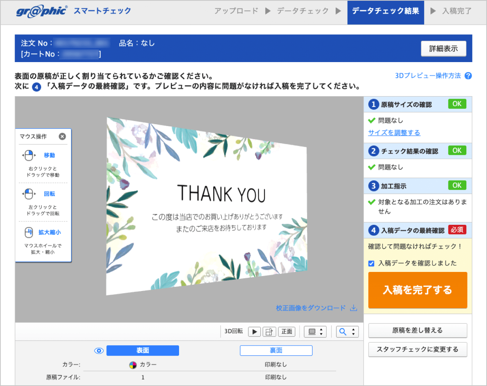The width and height of the screenshot is (487, 386).
Task: Click 原稿を差し替える button
Action: point(418,330)
